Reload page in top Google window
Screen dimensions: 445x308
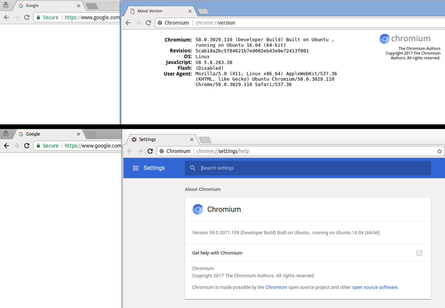(27, 17)
